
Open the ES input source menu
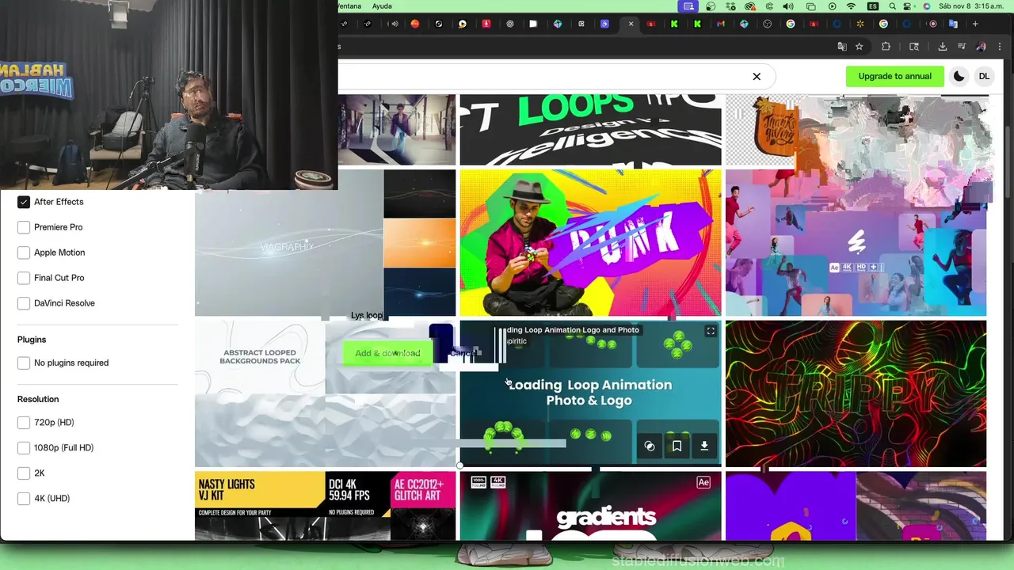(873, 6)
